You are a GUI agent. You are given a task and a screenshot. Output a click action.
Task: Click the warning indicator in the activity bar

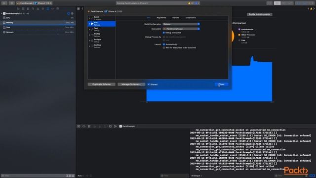[191, 3]
